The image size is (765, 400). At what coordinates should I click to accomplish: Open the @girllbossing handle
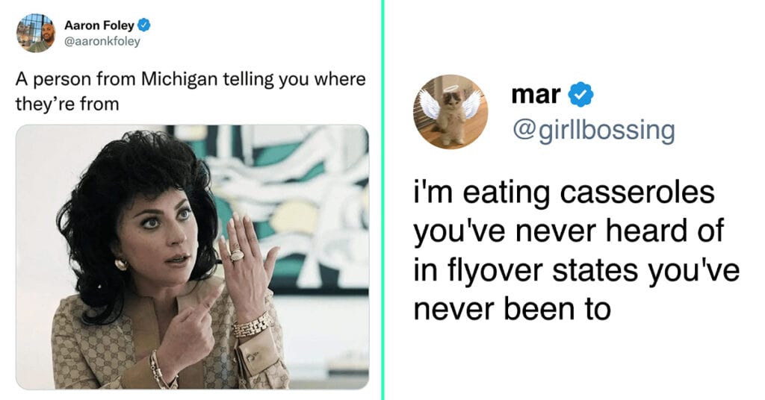tap(593, 131)
